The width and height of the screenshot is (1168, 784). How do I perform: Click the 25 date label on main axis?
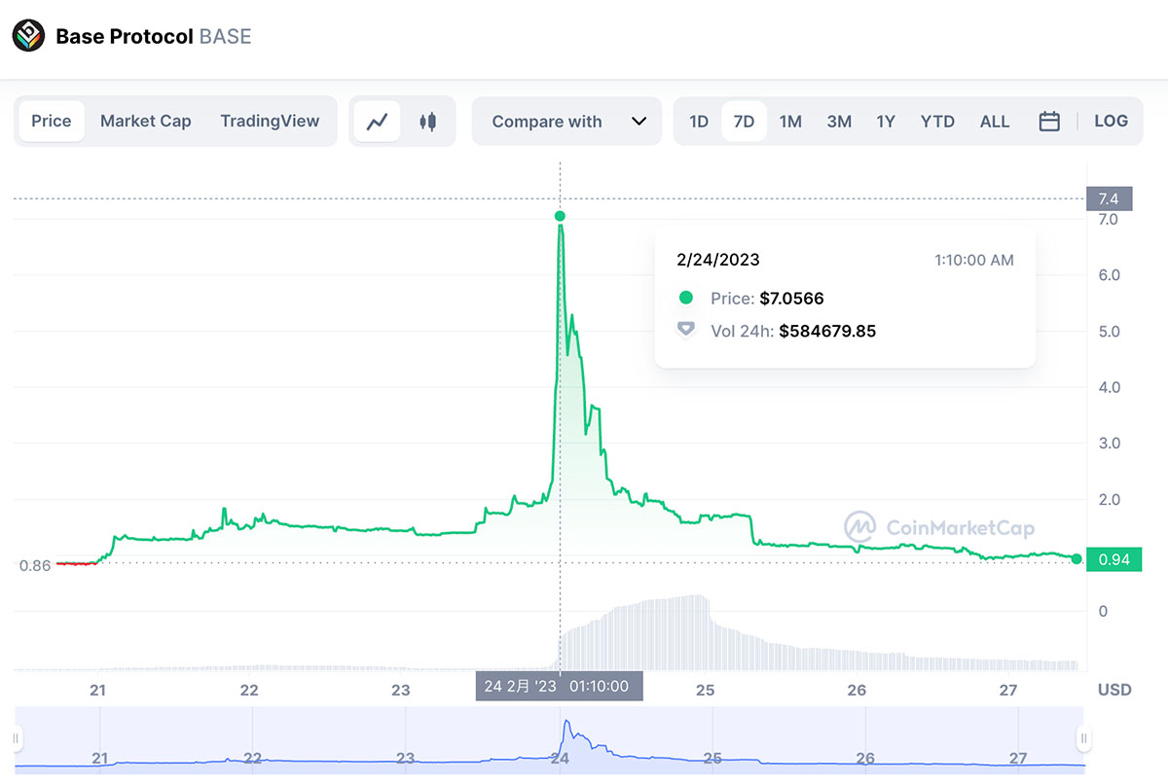[x=706, y=690]
